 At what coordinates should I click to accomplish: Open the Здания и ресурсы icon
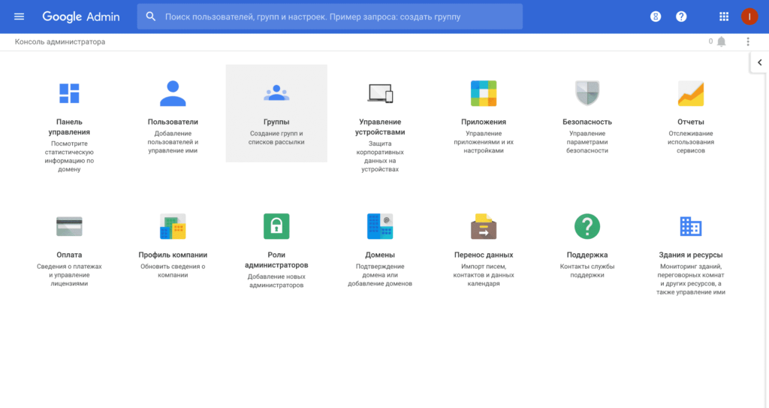(691, 226)
